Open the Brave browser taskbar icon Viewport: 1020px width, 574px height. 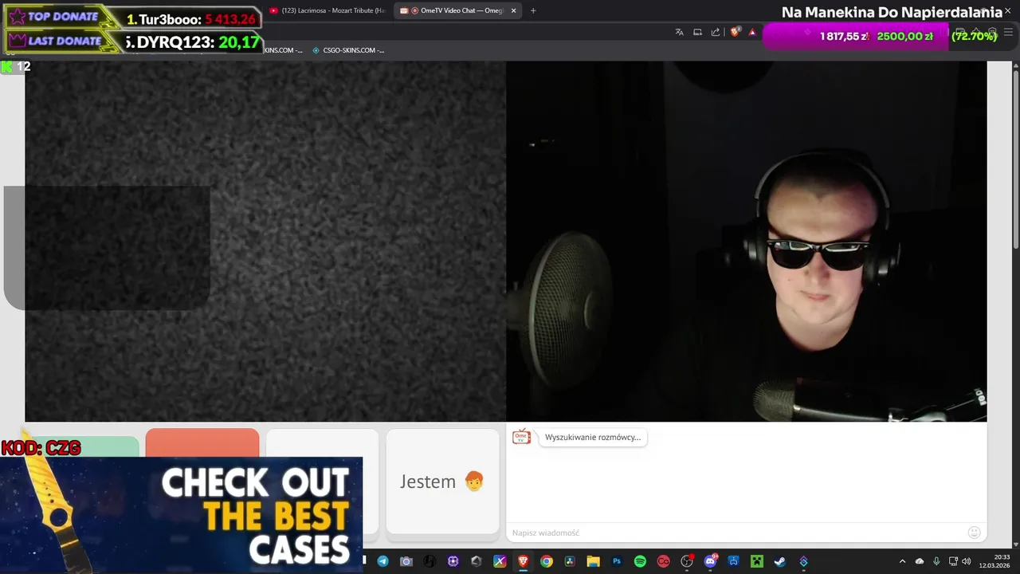click(523, 561)
